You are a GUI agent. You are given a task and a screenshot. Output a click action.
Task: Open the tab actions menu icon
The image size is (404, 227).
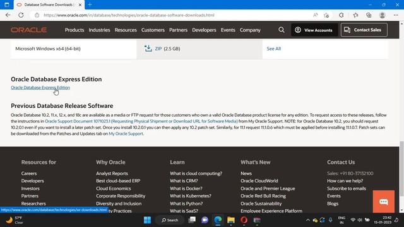[7, 4]
